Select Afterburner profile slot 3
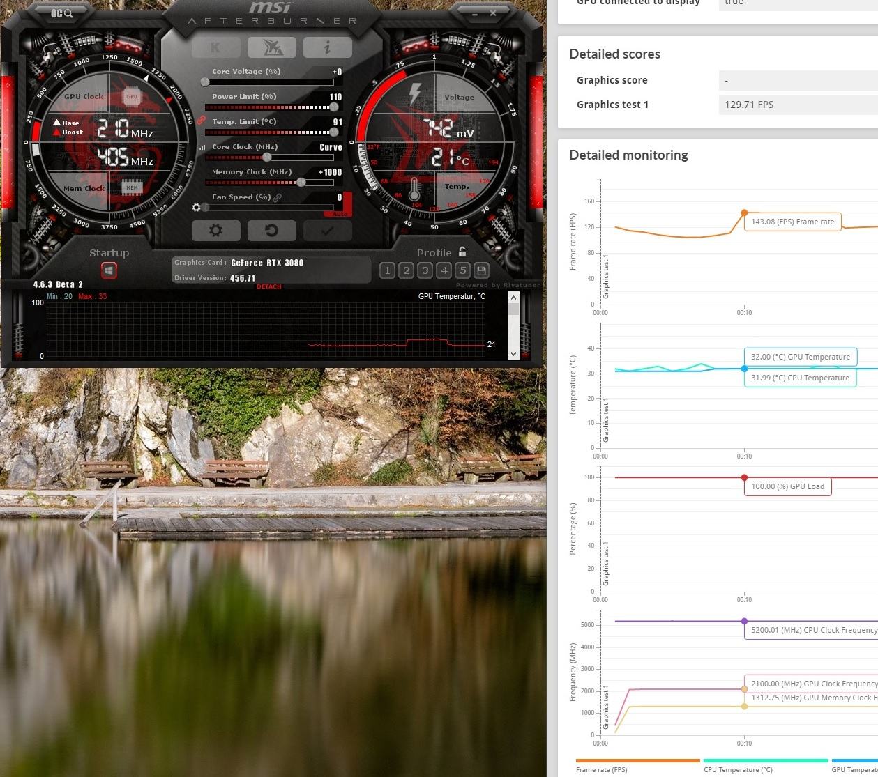878x777 pixels. [x=425, y=270]
